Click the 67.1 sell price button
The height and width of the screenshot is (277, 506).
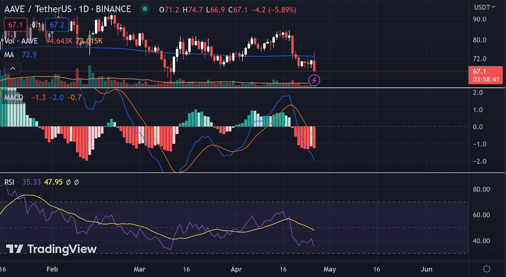[15, 25]
